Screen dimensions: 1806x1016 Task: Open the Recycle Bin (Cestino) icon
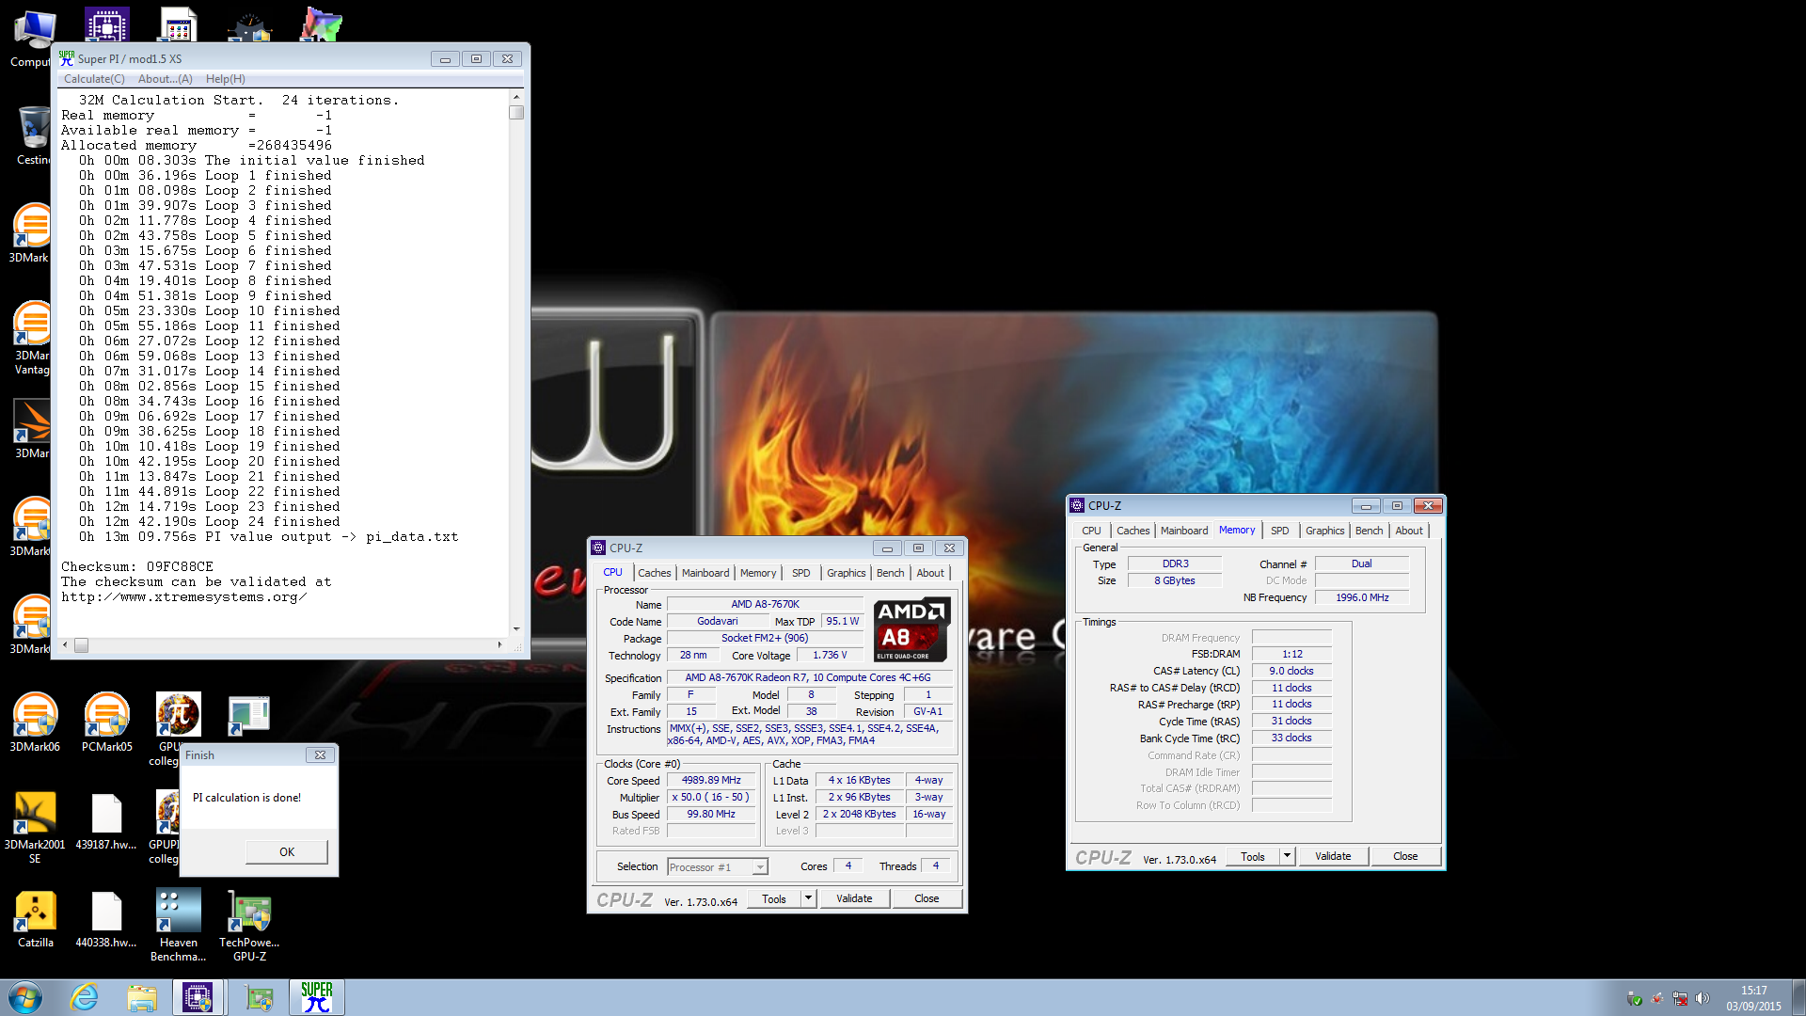point(33,135)
